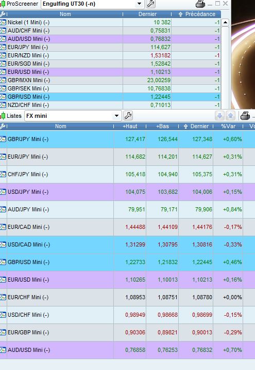Click USD/JPY low value 103,682
This screenshot has width=255, height=370.
click(x=168, y=192)
